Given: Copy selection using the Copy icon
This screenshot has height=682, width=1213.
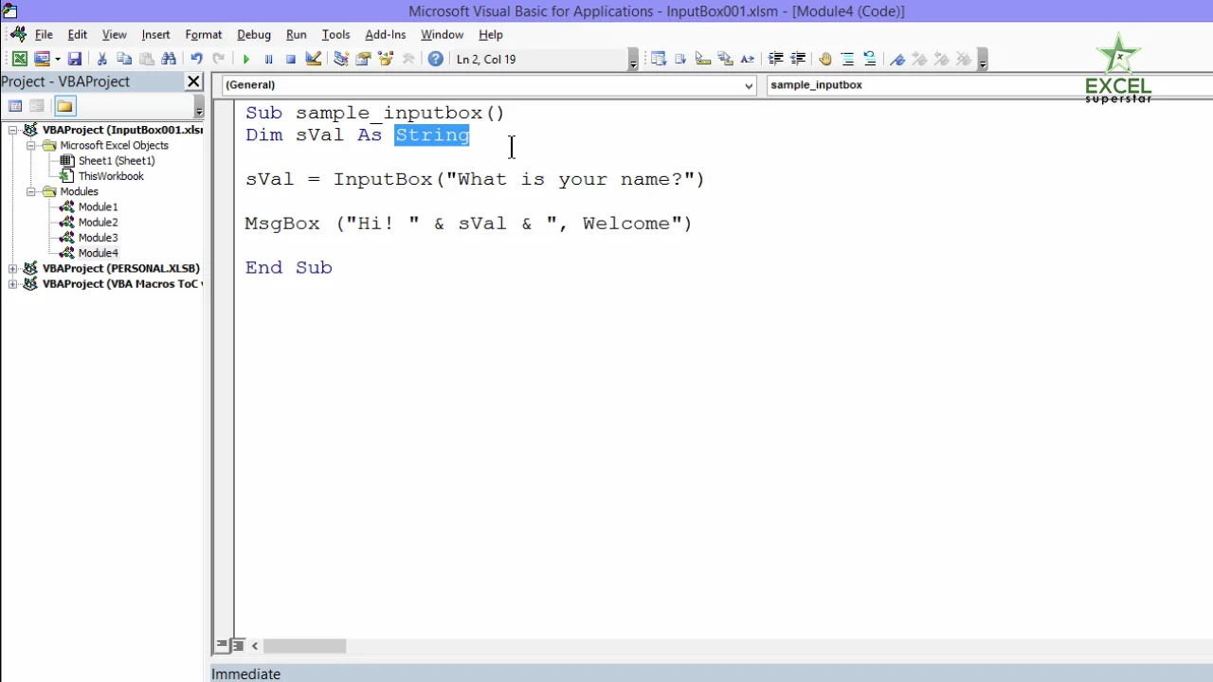Looking at the screenshot, I should click(124, 59).
